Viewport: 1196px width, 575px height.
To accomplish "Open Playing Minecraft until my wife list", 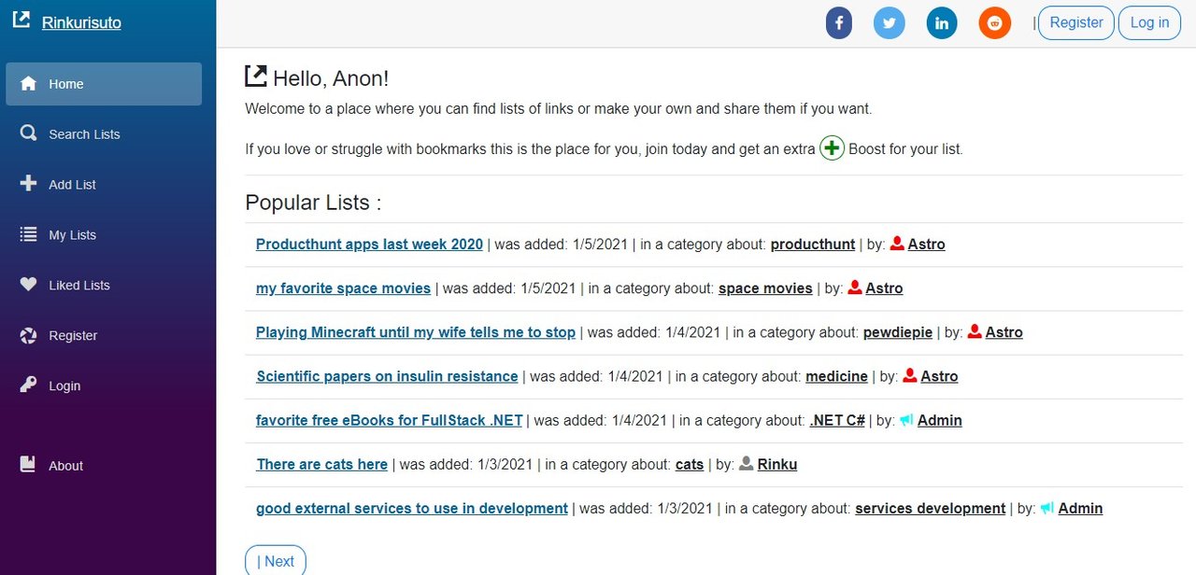I will click(416, 332).
